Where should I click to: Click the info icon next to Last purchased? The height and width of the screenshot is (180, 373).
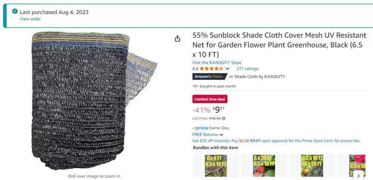tap(15, 11)
